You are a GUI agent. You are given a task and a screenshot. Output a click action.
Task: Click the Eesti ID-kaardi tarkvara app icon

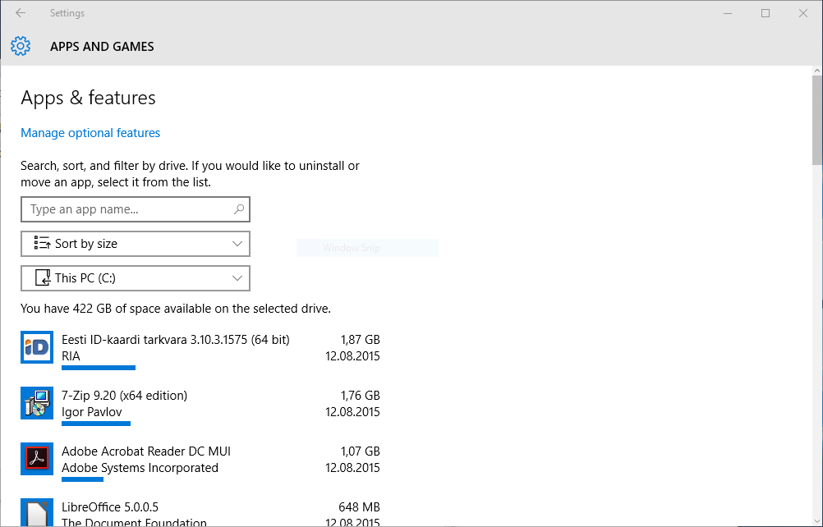coord(37,347)
